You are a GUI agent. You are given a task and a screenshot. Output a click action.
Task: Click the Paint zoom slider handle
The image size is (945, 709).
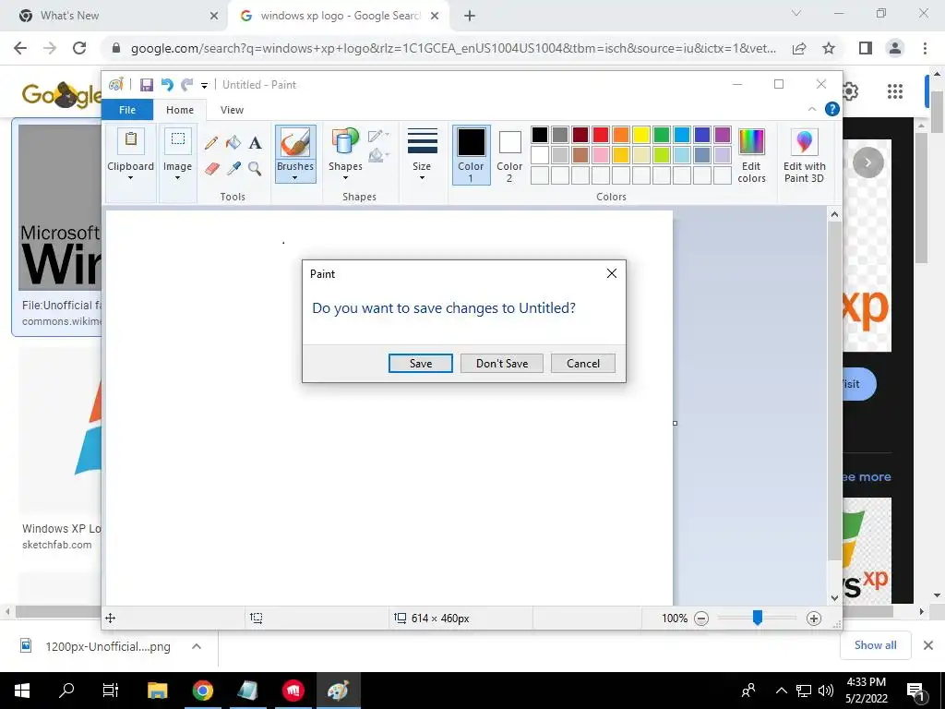[758, 618]
